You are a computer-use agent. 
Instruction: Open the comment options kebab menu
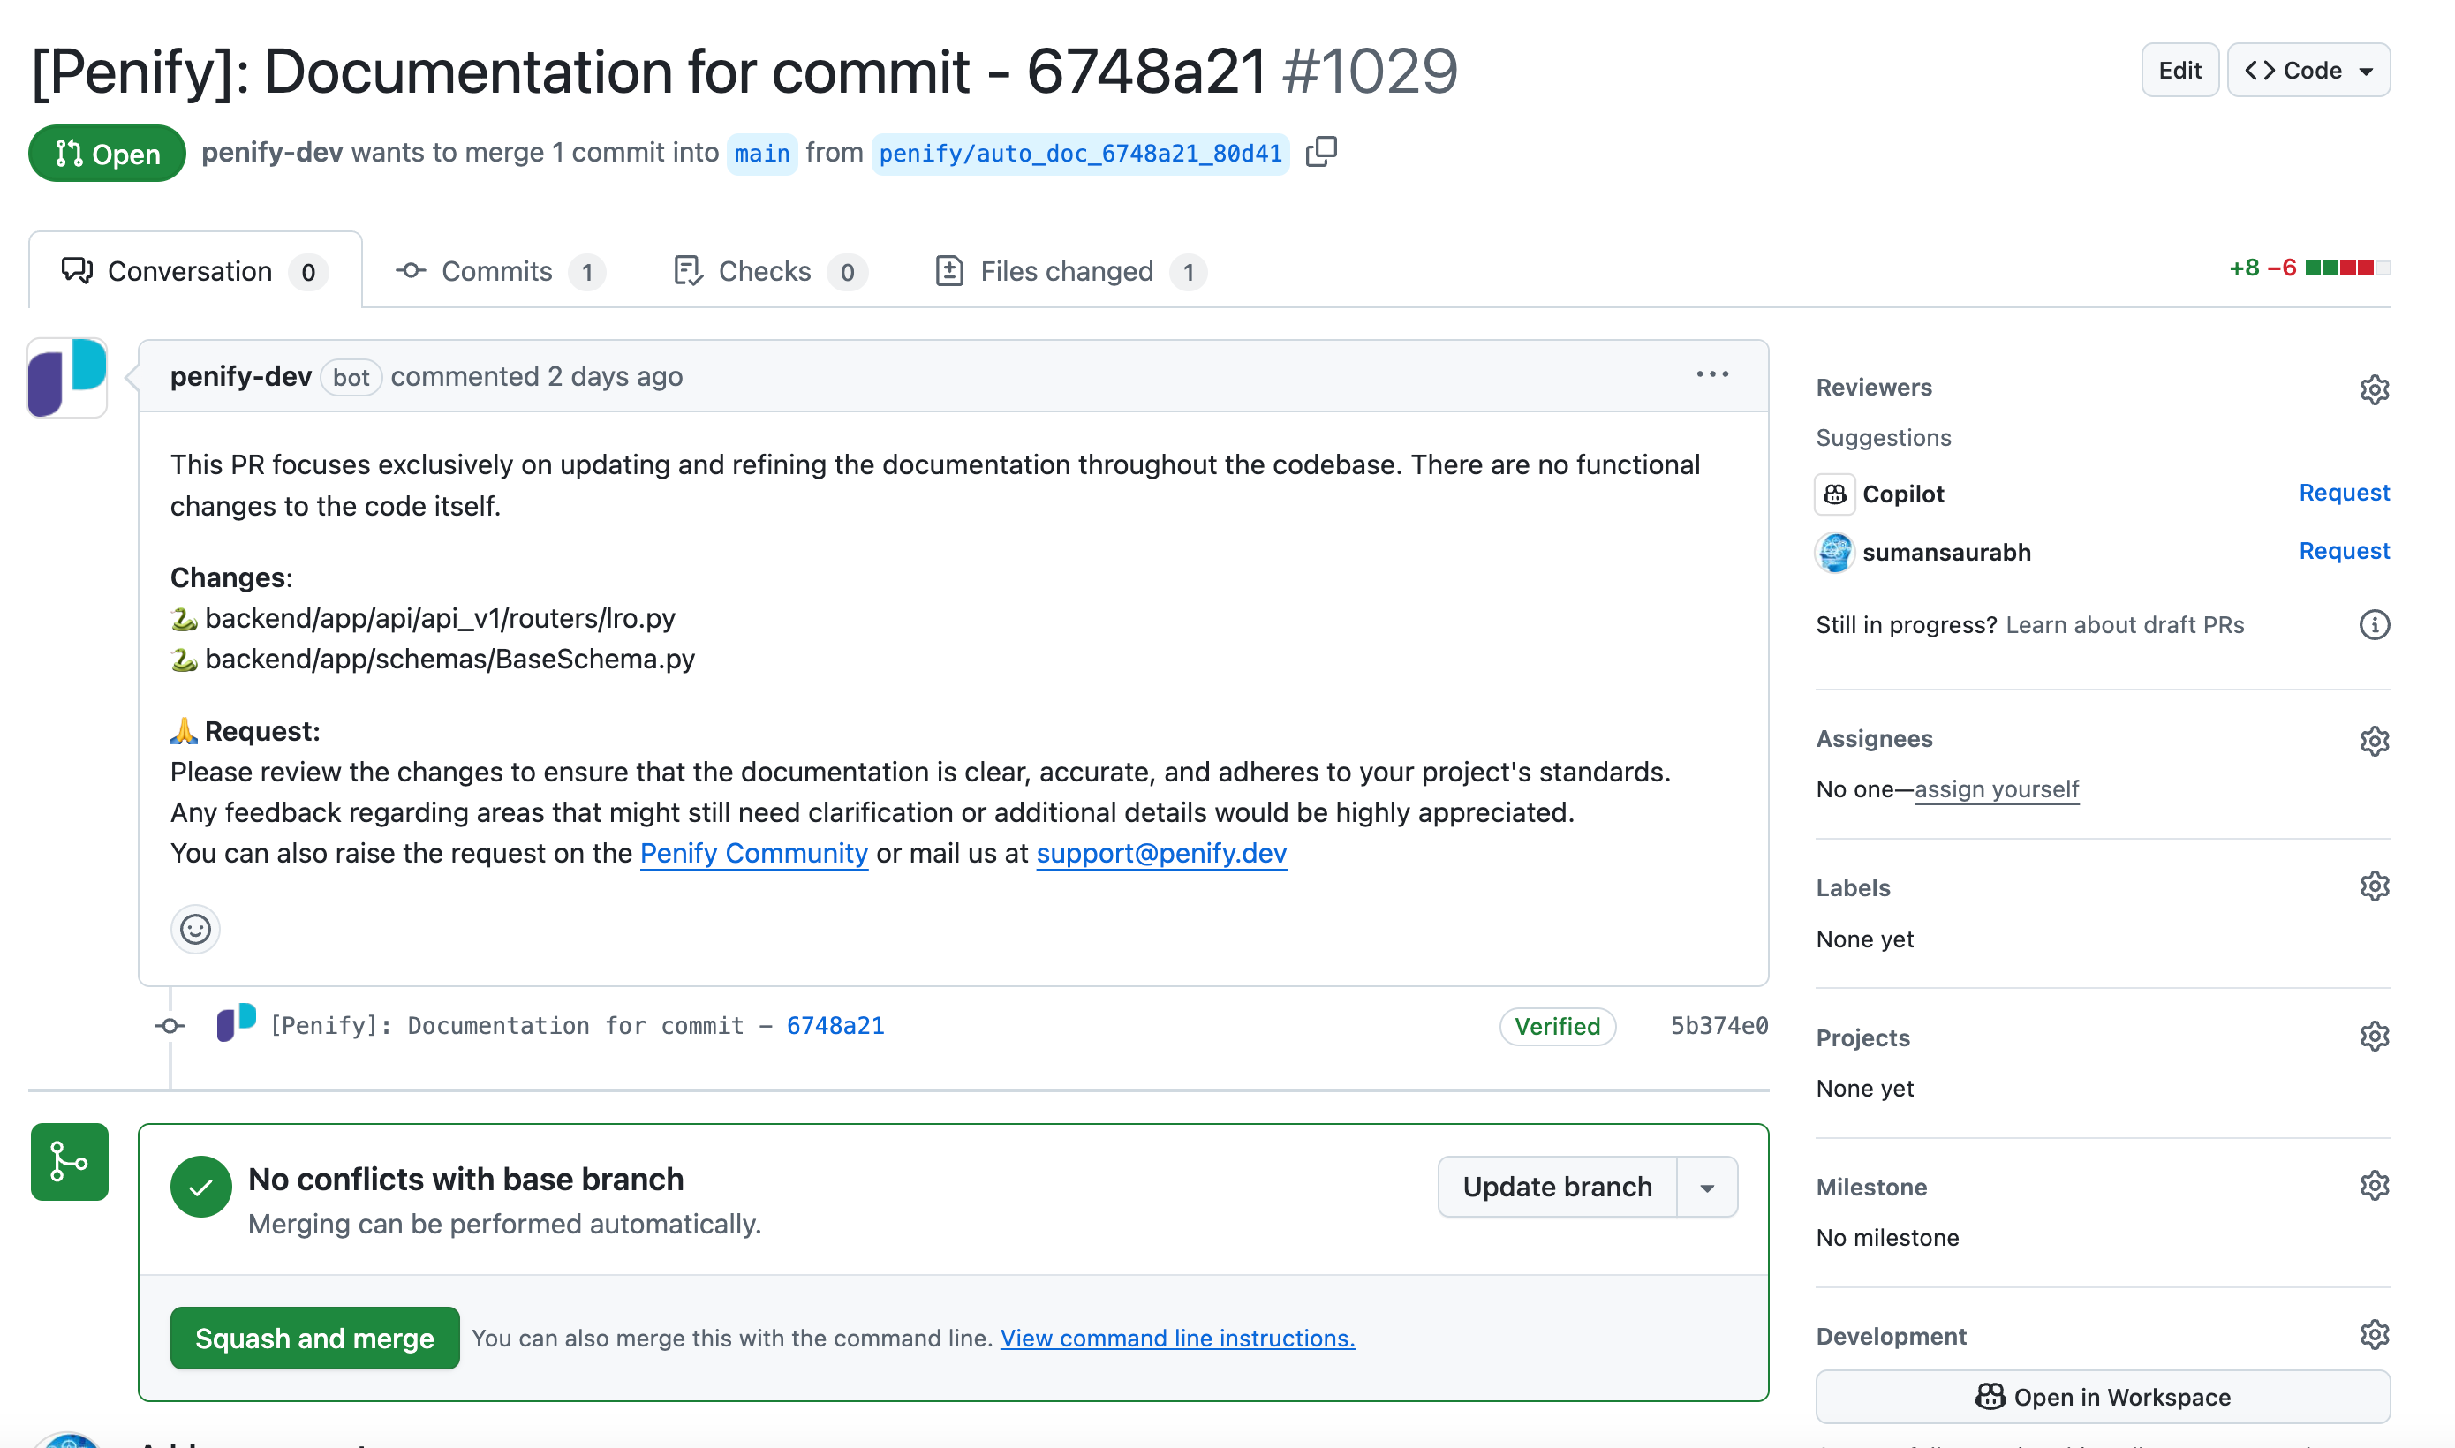coord(1712,374)
